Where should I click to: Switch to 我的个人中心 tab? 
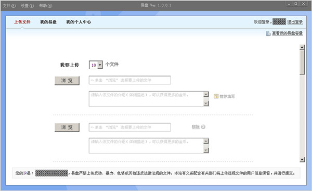click(79, 22)
